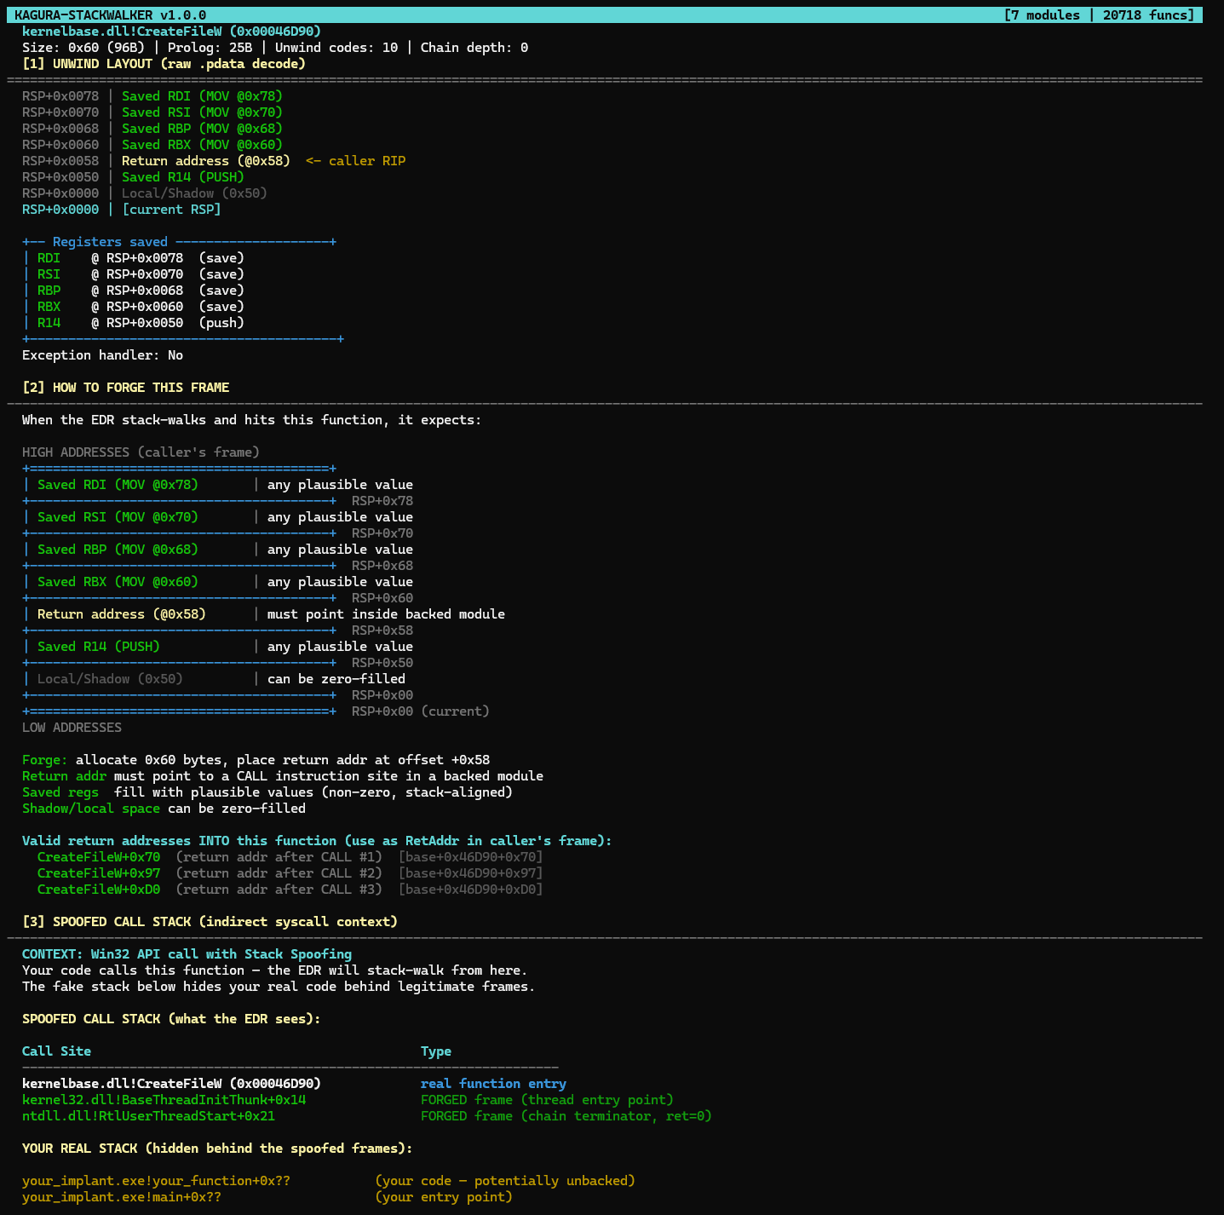Select the kernel32.dll!BaseThreadInitThunk+0x14 frame

coord(164,1100)
